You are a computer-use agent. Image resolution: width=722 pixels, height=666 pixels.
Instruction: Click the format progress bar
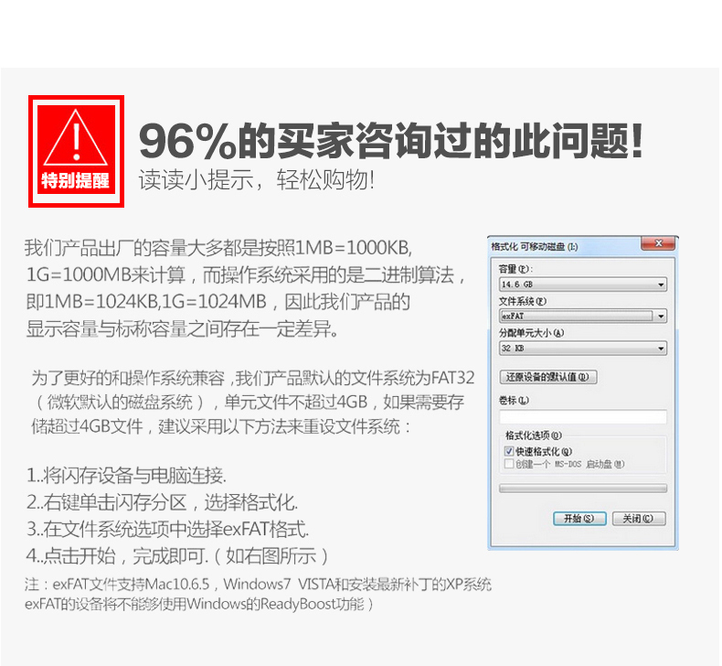pos(582,489)
